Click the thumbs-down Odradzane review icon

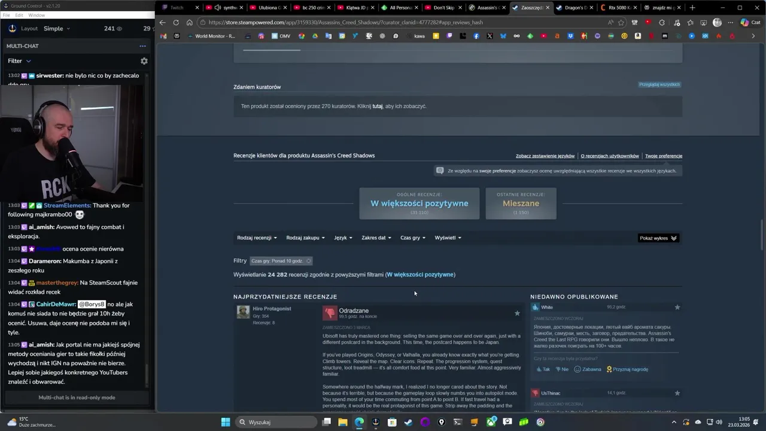click(330, 313)
